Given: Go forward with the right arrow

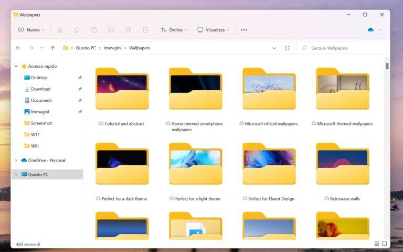Looking at the screenshot, I should click(31, 48).
